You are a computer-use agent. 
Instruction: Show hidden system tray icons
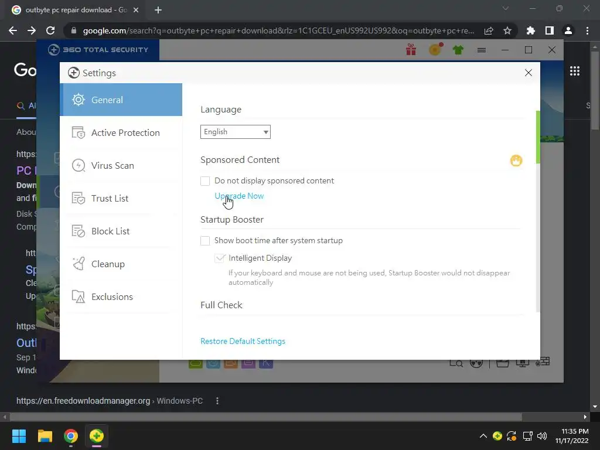[483, 436]
